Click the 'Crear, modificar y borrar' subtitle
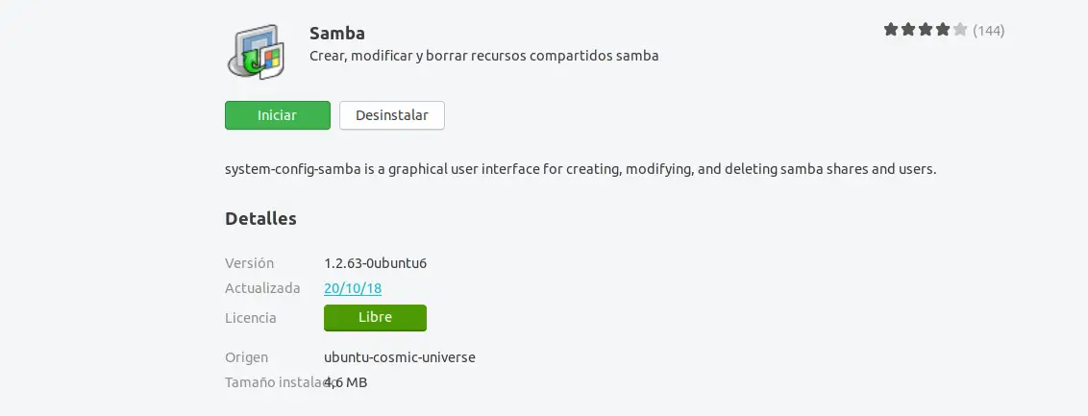The width and height of the screenshot is (1088, 416). (483, 56)
